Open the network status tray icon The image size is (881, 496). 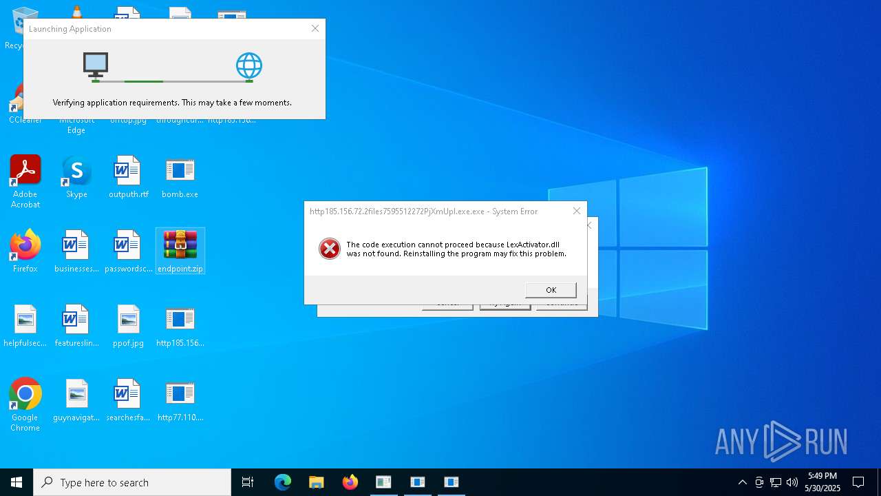(x=776, y=482)
